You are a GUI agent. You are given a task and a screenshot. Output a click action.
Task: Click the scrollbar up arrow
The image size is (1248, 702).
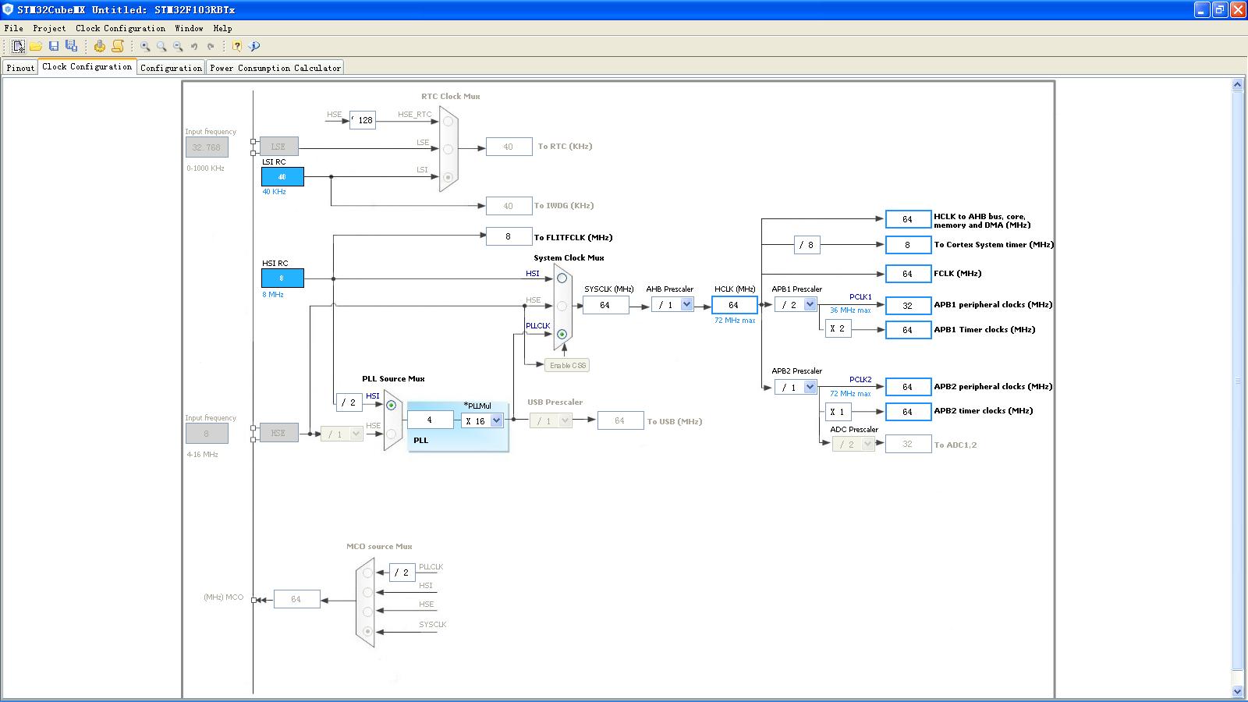point(1237,84)
